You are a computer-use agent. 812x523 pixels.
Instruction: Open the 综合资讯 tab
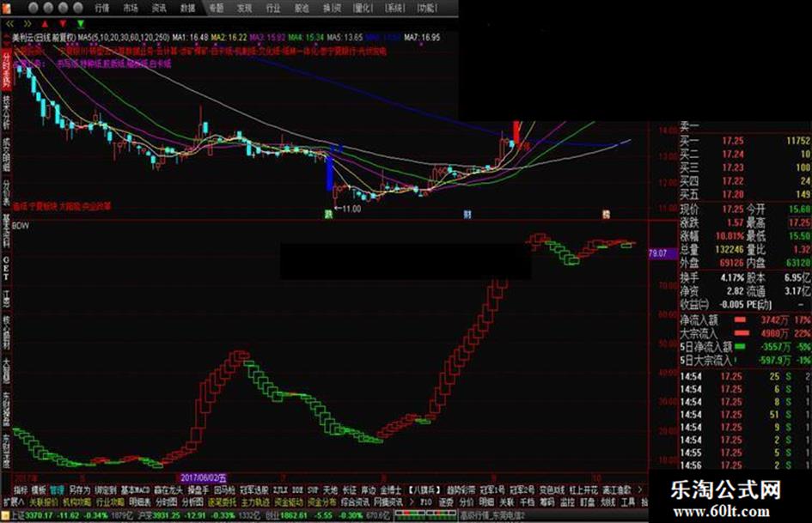[x=355, y=502]
